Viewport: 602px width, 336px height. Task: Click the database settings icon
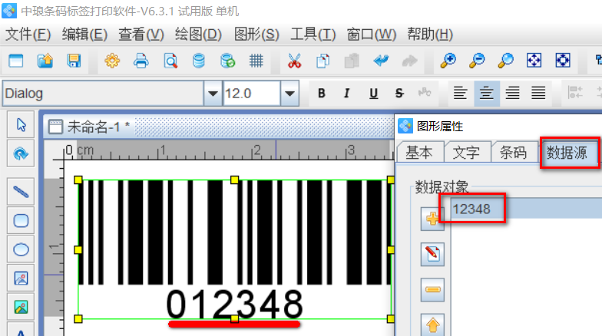tap(198, 61)
